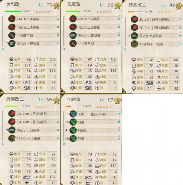Click Chikuma's Type 32 surface radar icon

coord(12,138)
